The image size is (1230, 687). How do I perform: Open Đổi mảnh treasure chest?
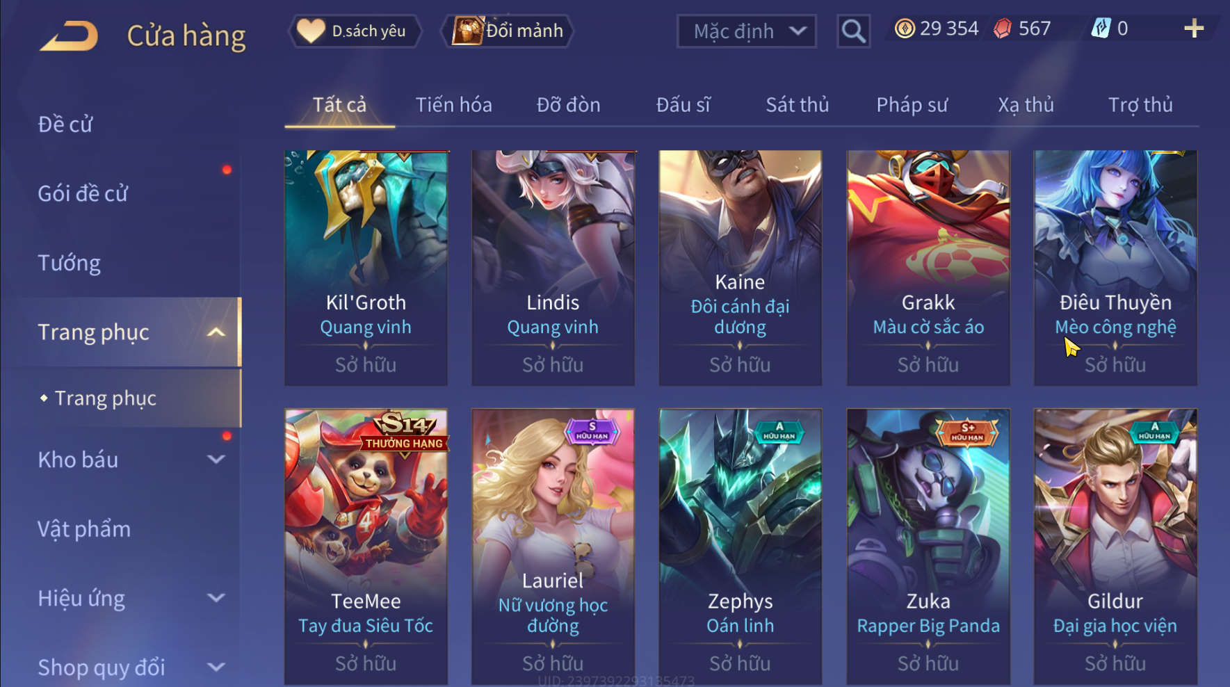468,31
